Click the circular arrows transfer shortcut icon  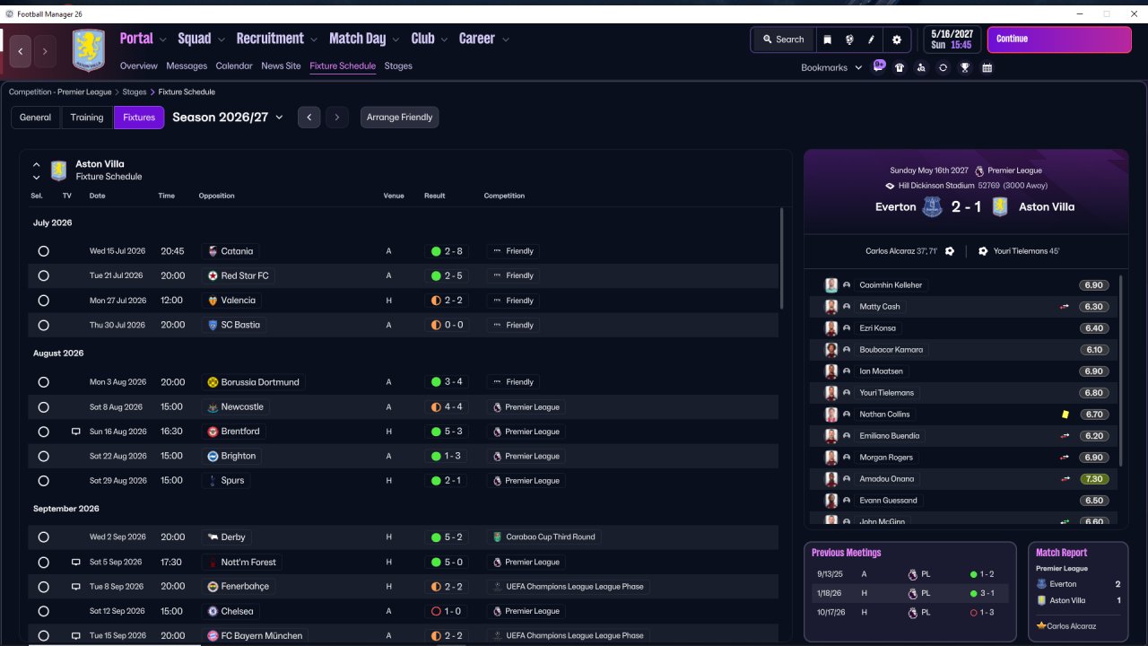[x=943, y=67]
